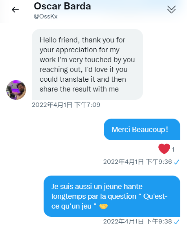Click the Oscar Barda name heading
Screen dimensions: 187x229
click(x=62, y=6)
